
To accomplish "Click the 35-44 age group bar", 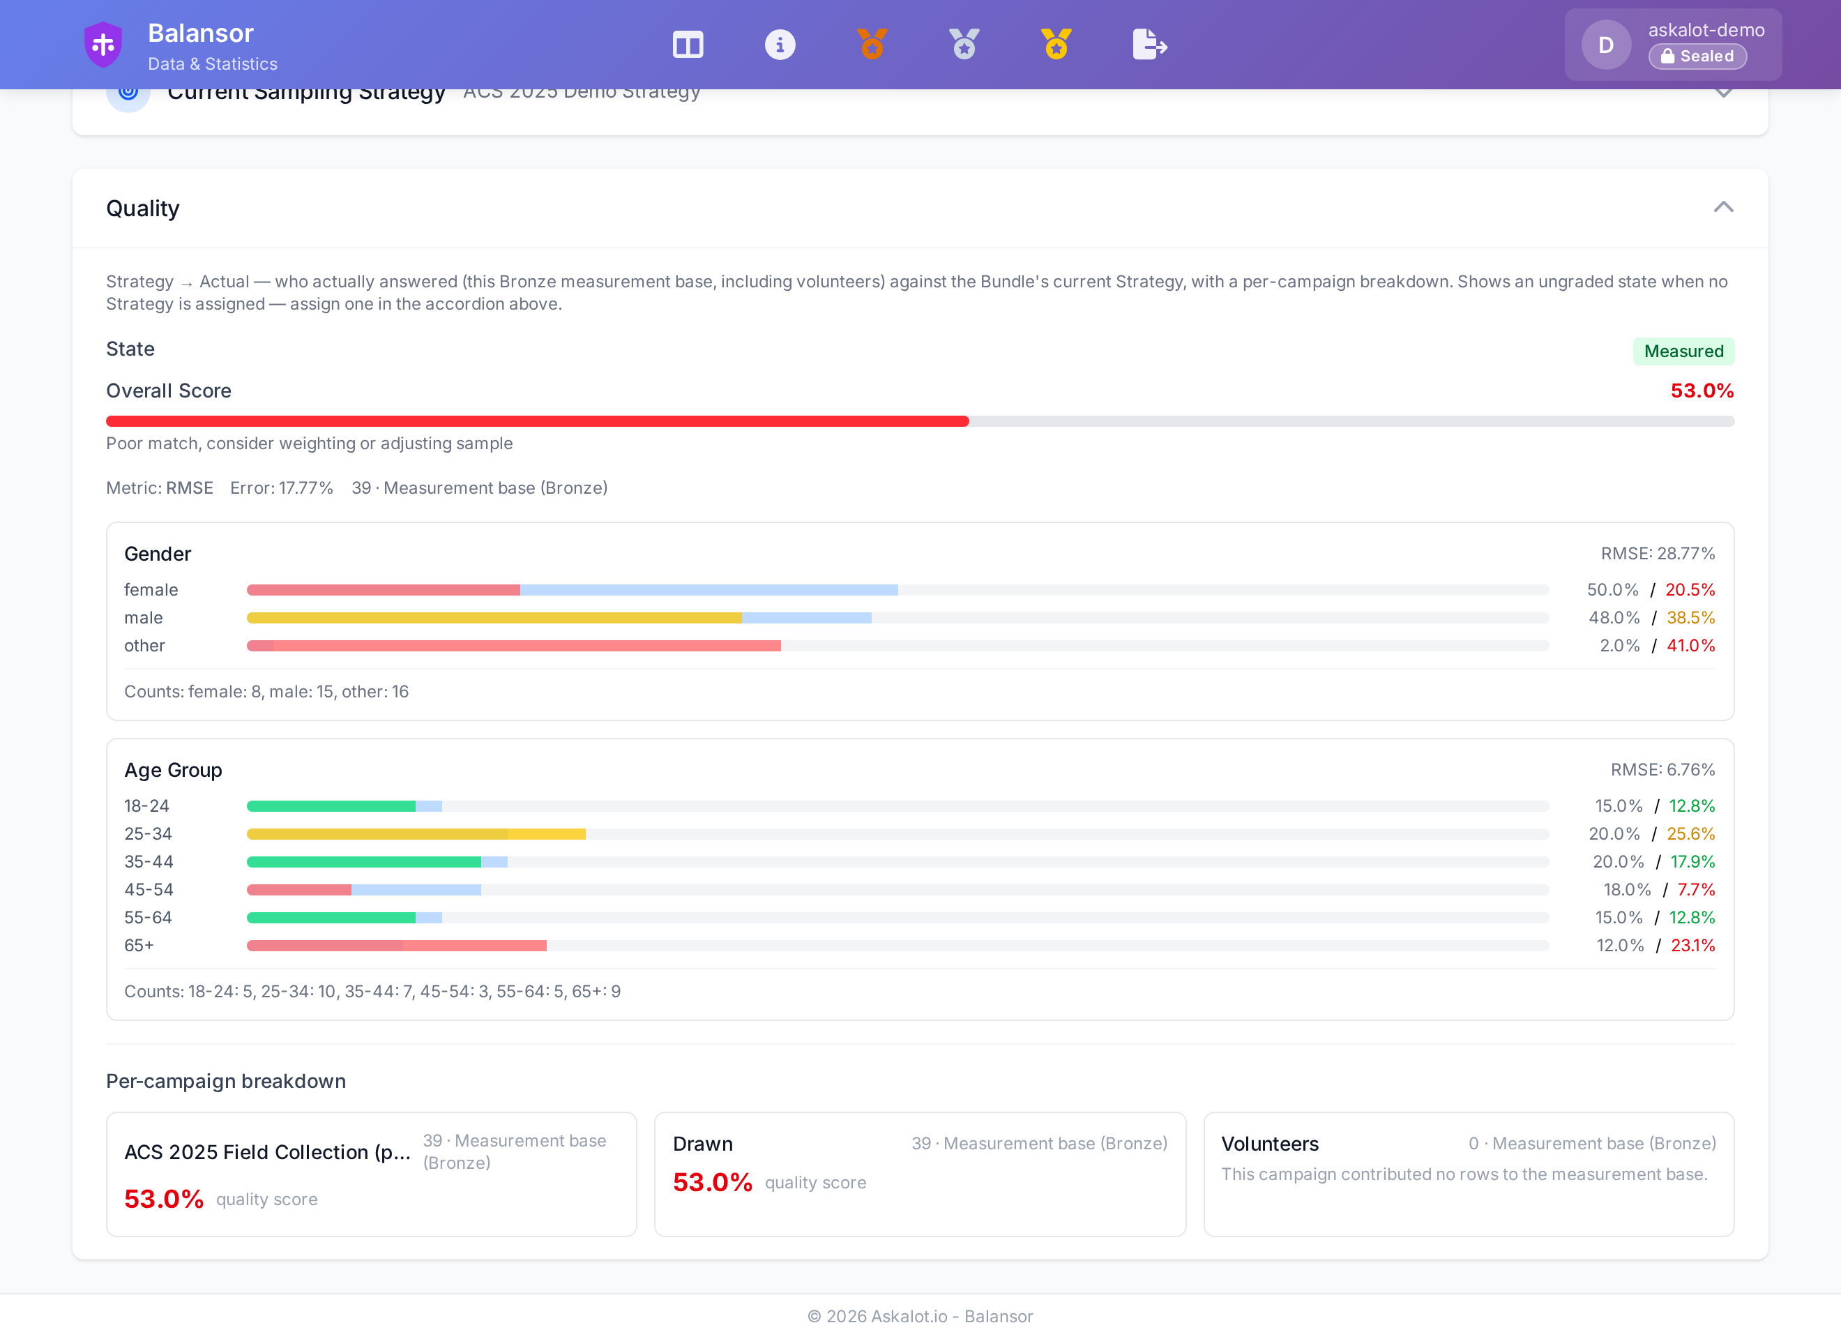I will point(897,863).
